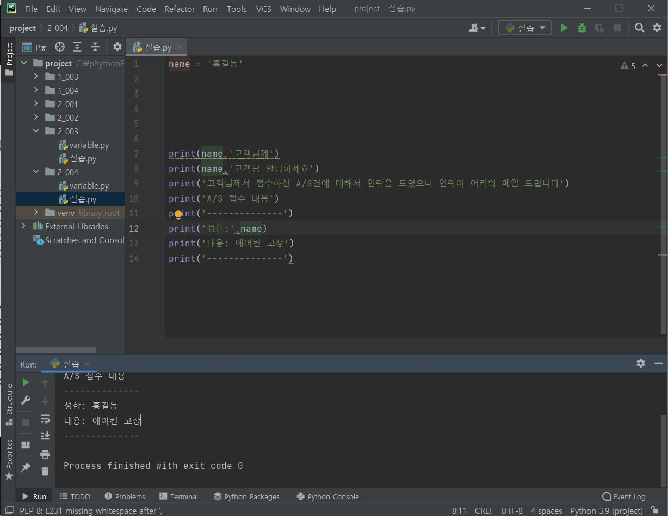Screen dimensions: 668x516
Task: Click the project tree horizontal scrollbar
Action: [55, 350]
